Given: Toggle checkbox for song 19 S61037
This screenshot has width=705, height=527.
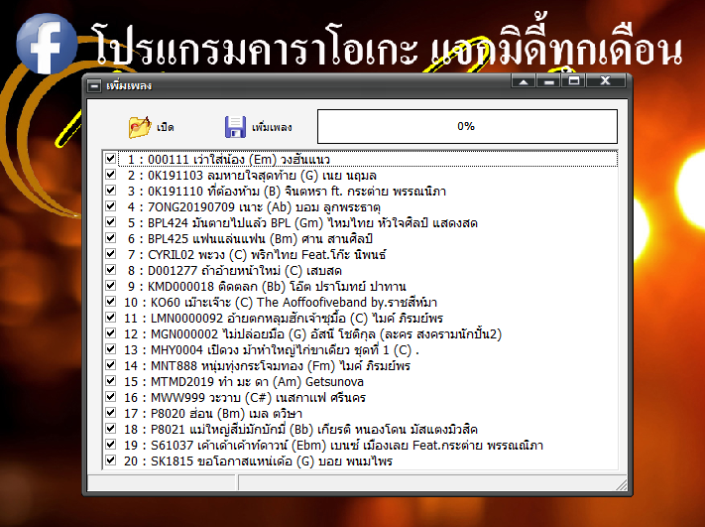Looking at the screenshot, I should [x=110, y=444].
